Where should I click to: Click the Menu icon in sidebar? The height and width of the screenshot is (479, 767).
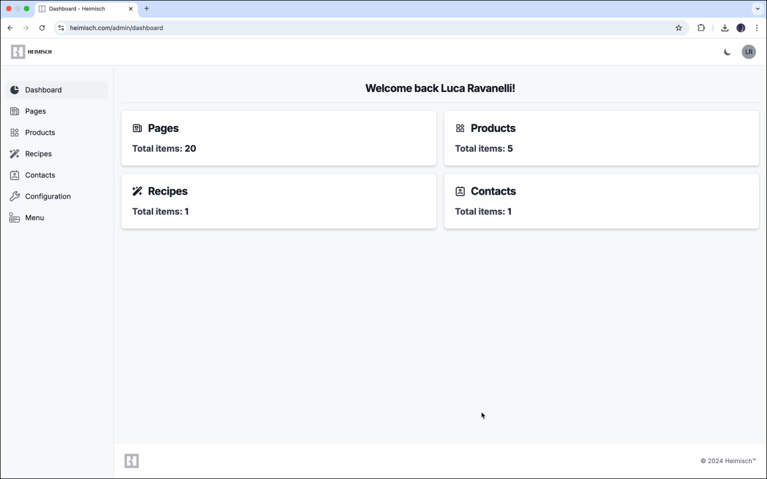(x=15, y=218)
